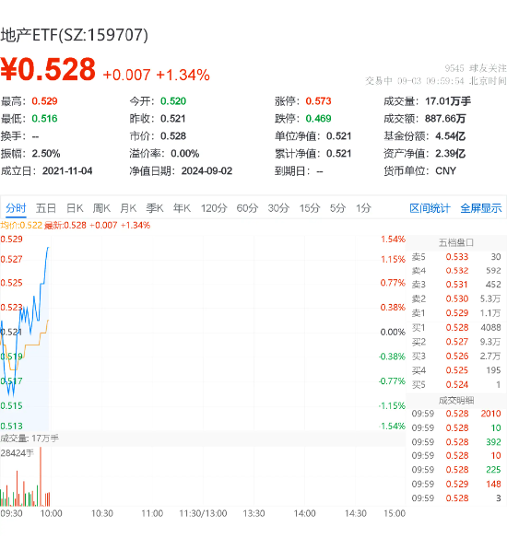Show the 年K chart

(x=182, y=208)
